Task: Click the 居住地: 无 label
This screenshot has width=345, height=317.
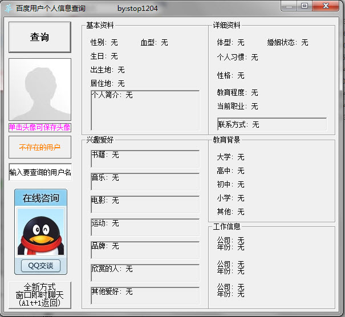Action: (x=108, y=83)
